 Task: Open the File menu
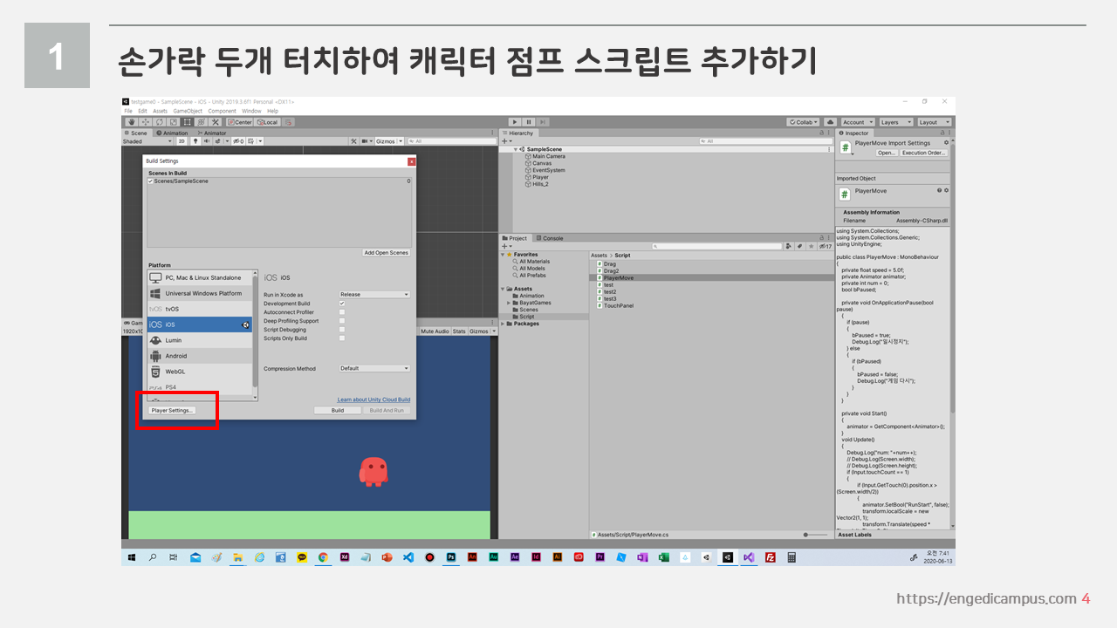tap(128, 111)
